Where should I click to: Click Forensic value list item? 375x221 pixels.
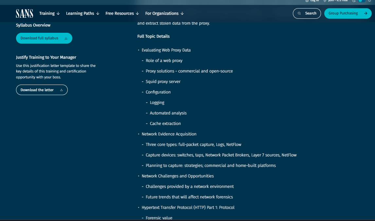159,218
